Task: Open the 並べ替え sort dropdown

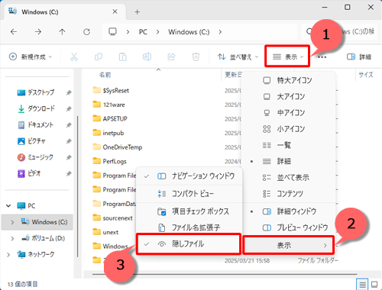Action: 238,56
